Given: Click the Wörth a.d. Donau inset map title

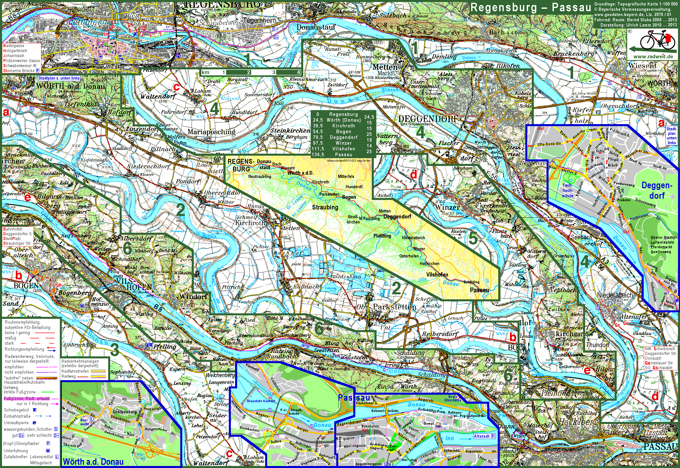Looking at the screenshot, I should click(93, 461).
